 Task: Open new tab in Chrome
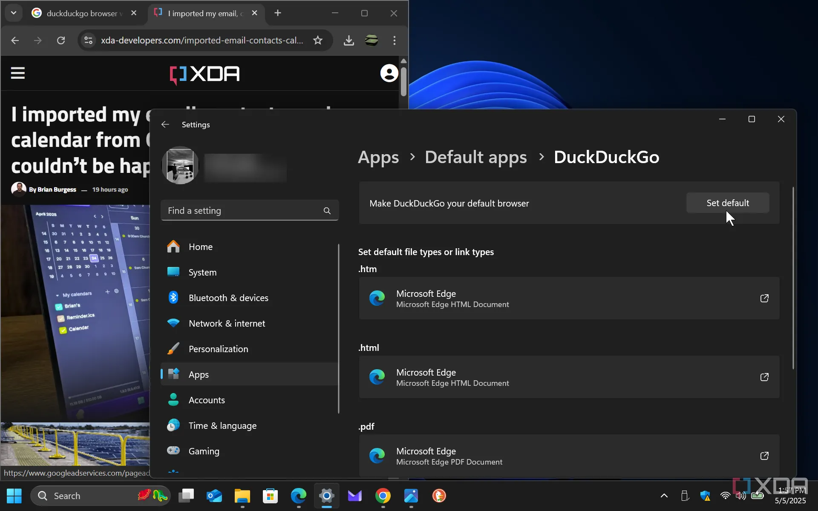278,13
